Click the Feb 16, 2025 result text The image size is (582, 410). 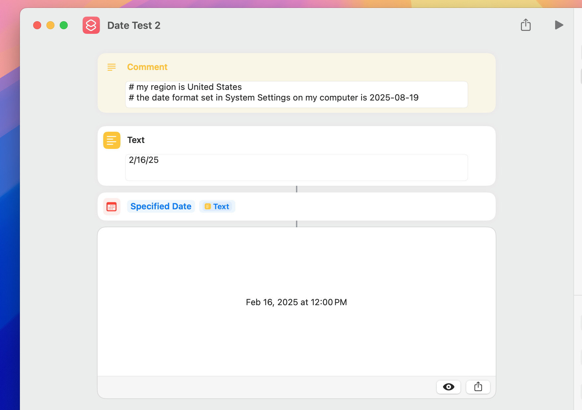pyautogui.click(x=296, y=302)
